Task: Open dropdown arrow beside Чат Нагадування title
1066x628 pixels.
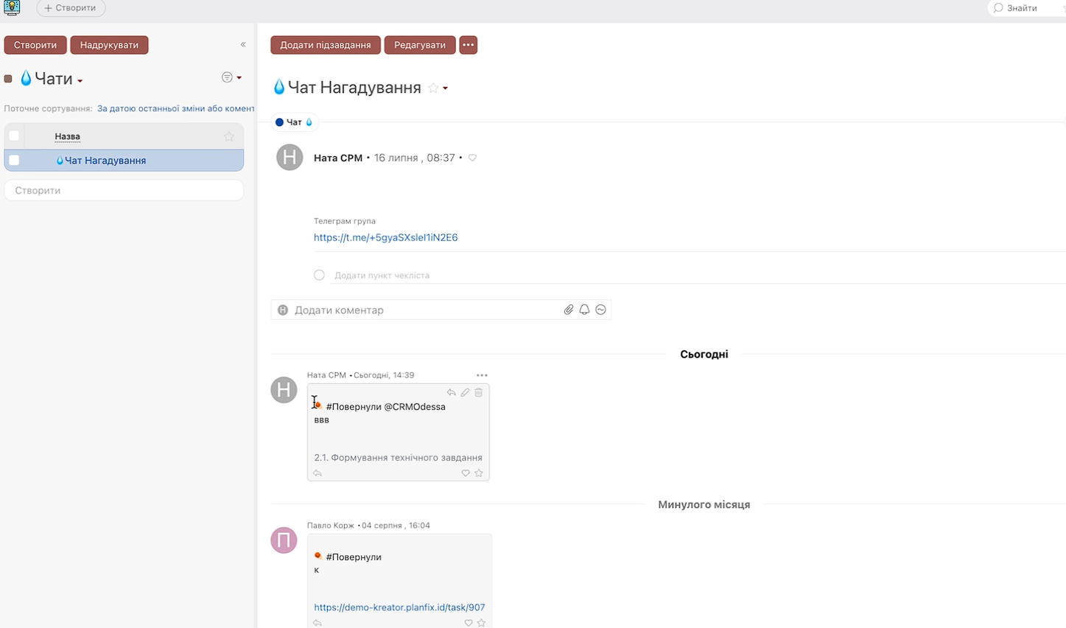Action: [x=445, y=88]
